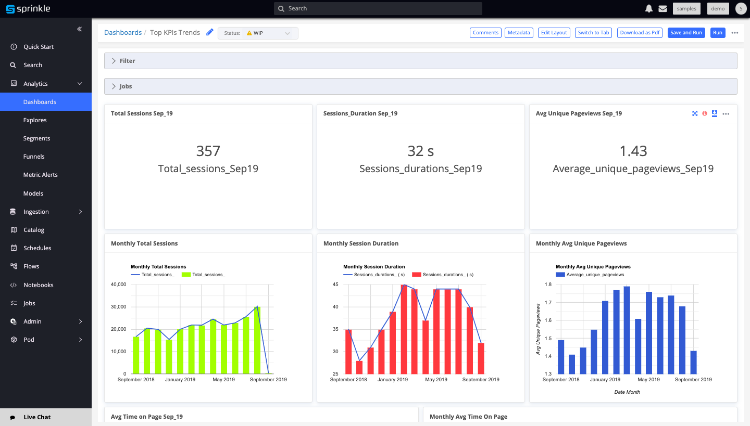Click the red info icon on Avg Unique Pageviews
This screenshot has height=426, width=750.
pyautogui.click(x=704, y=113)
